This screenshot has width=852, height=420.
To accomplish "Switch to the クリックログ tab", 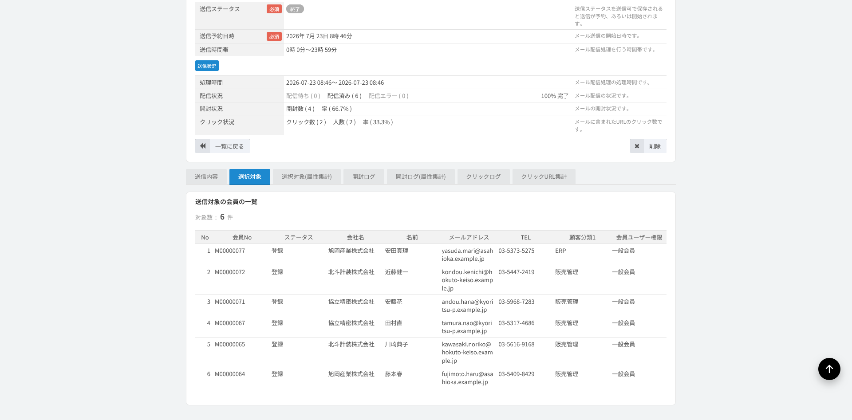I will point(483,177).
